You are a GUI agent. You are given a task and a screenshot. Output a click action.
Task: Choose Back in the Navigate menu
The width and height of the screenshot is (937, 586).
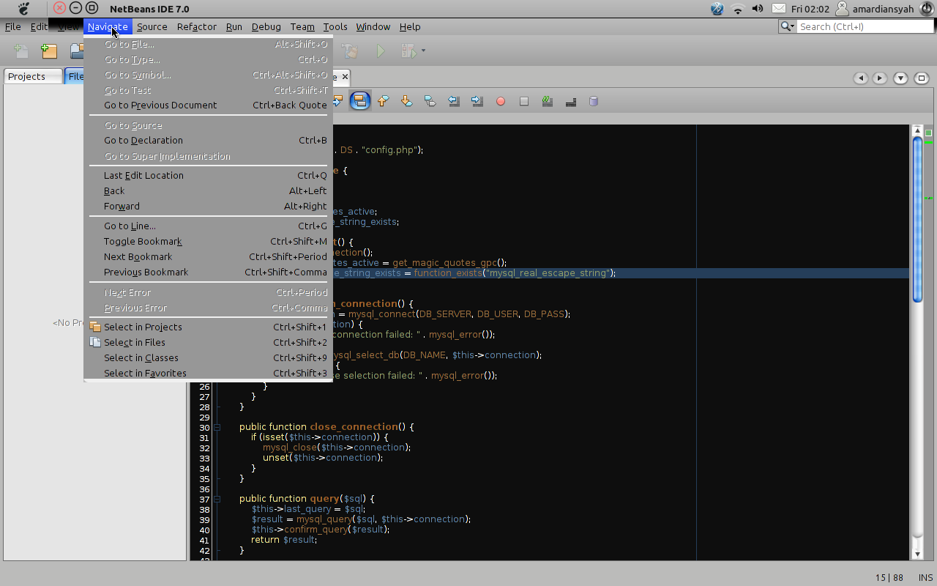click(x=209, y=191)
